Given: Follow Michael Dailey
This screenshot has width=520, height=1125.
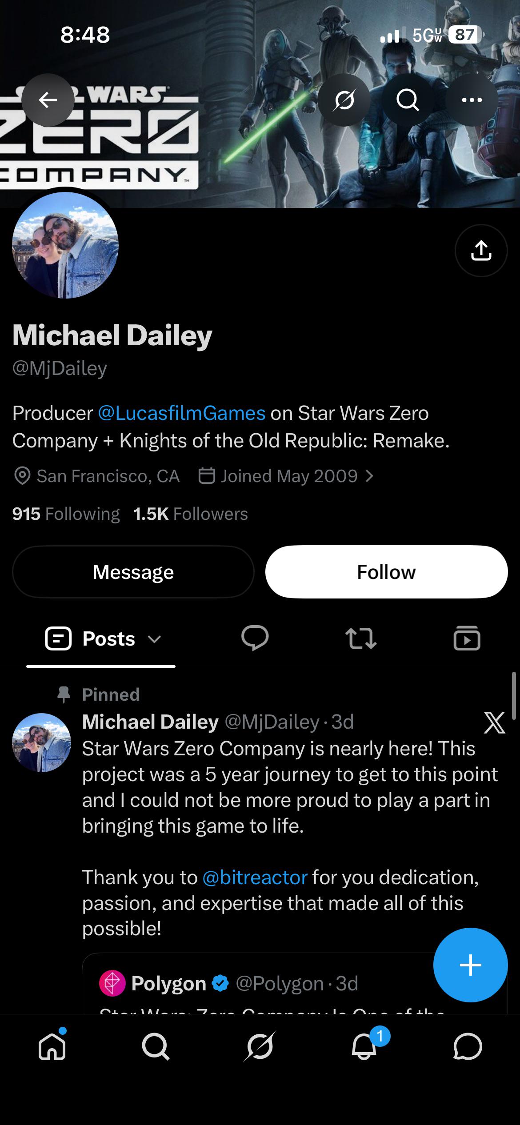Looking at the screenshot, I should (386, 572).
